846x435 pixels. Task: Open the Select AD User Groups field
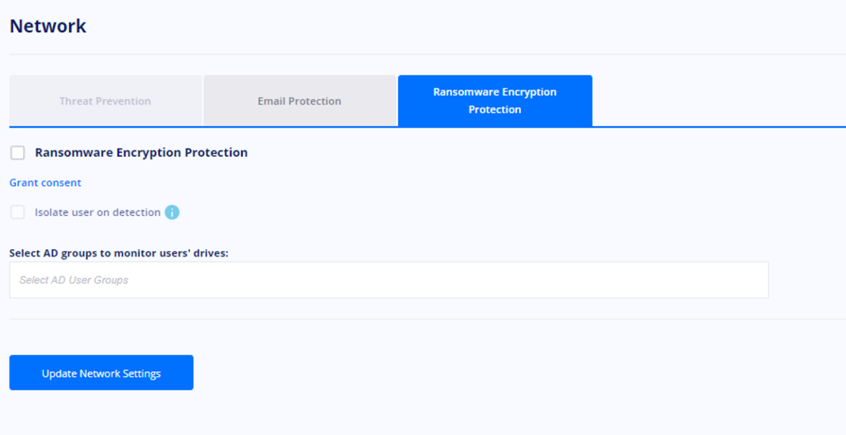389,280
